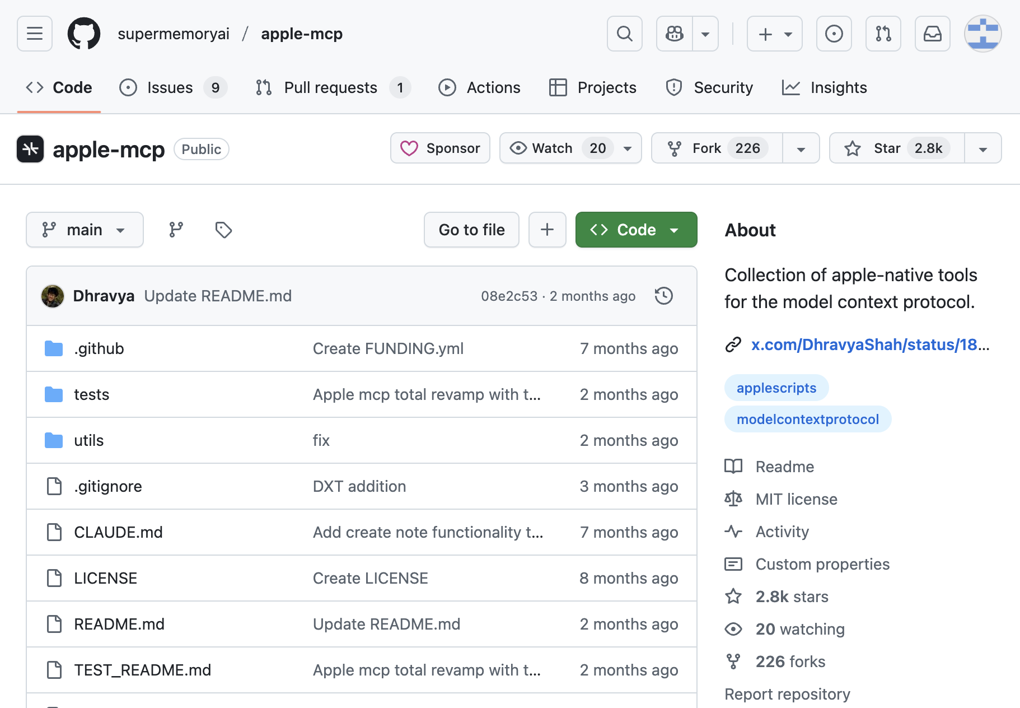Viewport: 1020px width, 708px height.
Task: Open the notifications inbox icon
Action: click(x=932, y=34)
